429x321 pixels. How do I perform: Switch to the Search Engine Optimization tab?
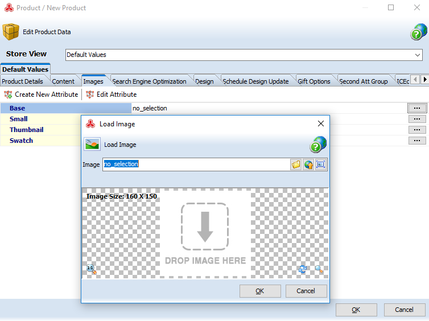(149, 81)
